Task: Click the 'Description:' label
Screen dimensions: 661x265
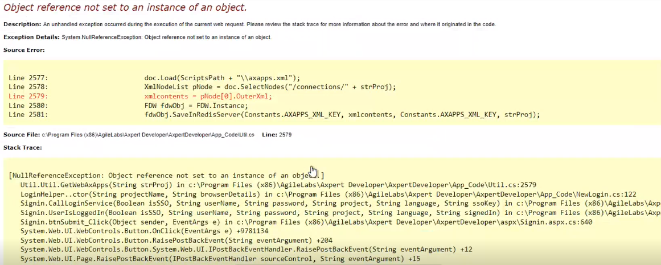Action: [22, 24]
